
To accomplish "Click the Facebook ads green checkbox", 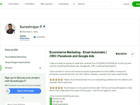I will pos(51,99).
